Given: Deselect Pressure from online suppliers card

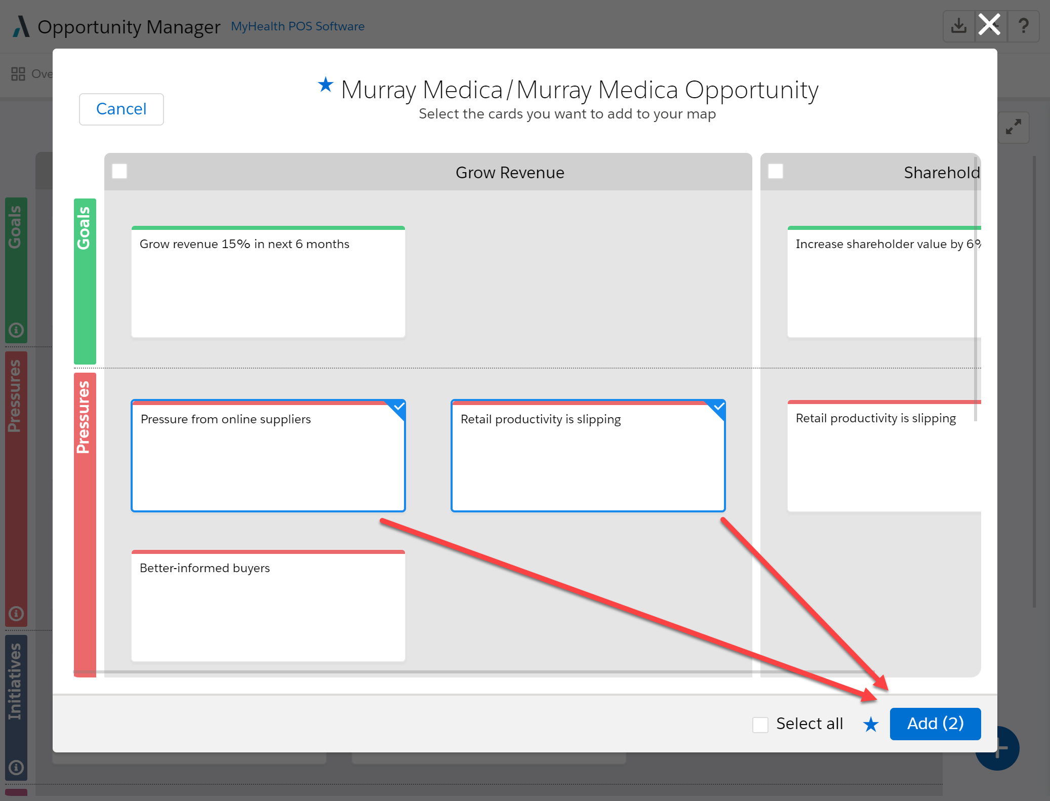Looking at the screenshot, I should [268, 456].
